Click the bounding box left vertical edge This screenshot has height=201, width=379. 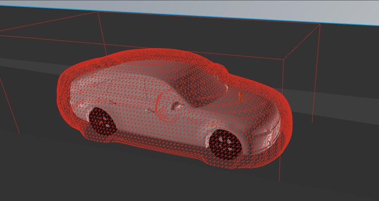tap(9, 105)
